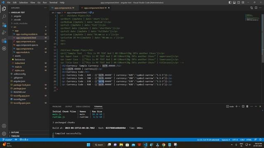Open index.html in explorer
Image resolution: width=264 pixels, height=148 pixels.
[x=20, y=63]
